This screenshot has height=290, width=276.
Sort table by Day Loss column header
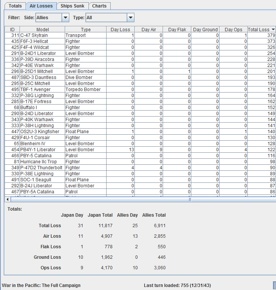click(x=120, y=30)
